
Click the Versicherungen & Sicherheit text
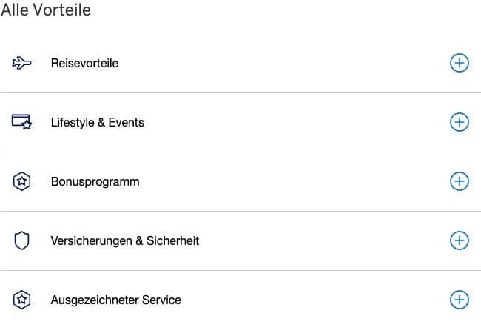[125, 240]
